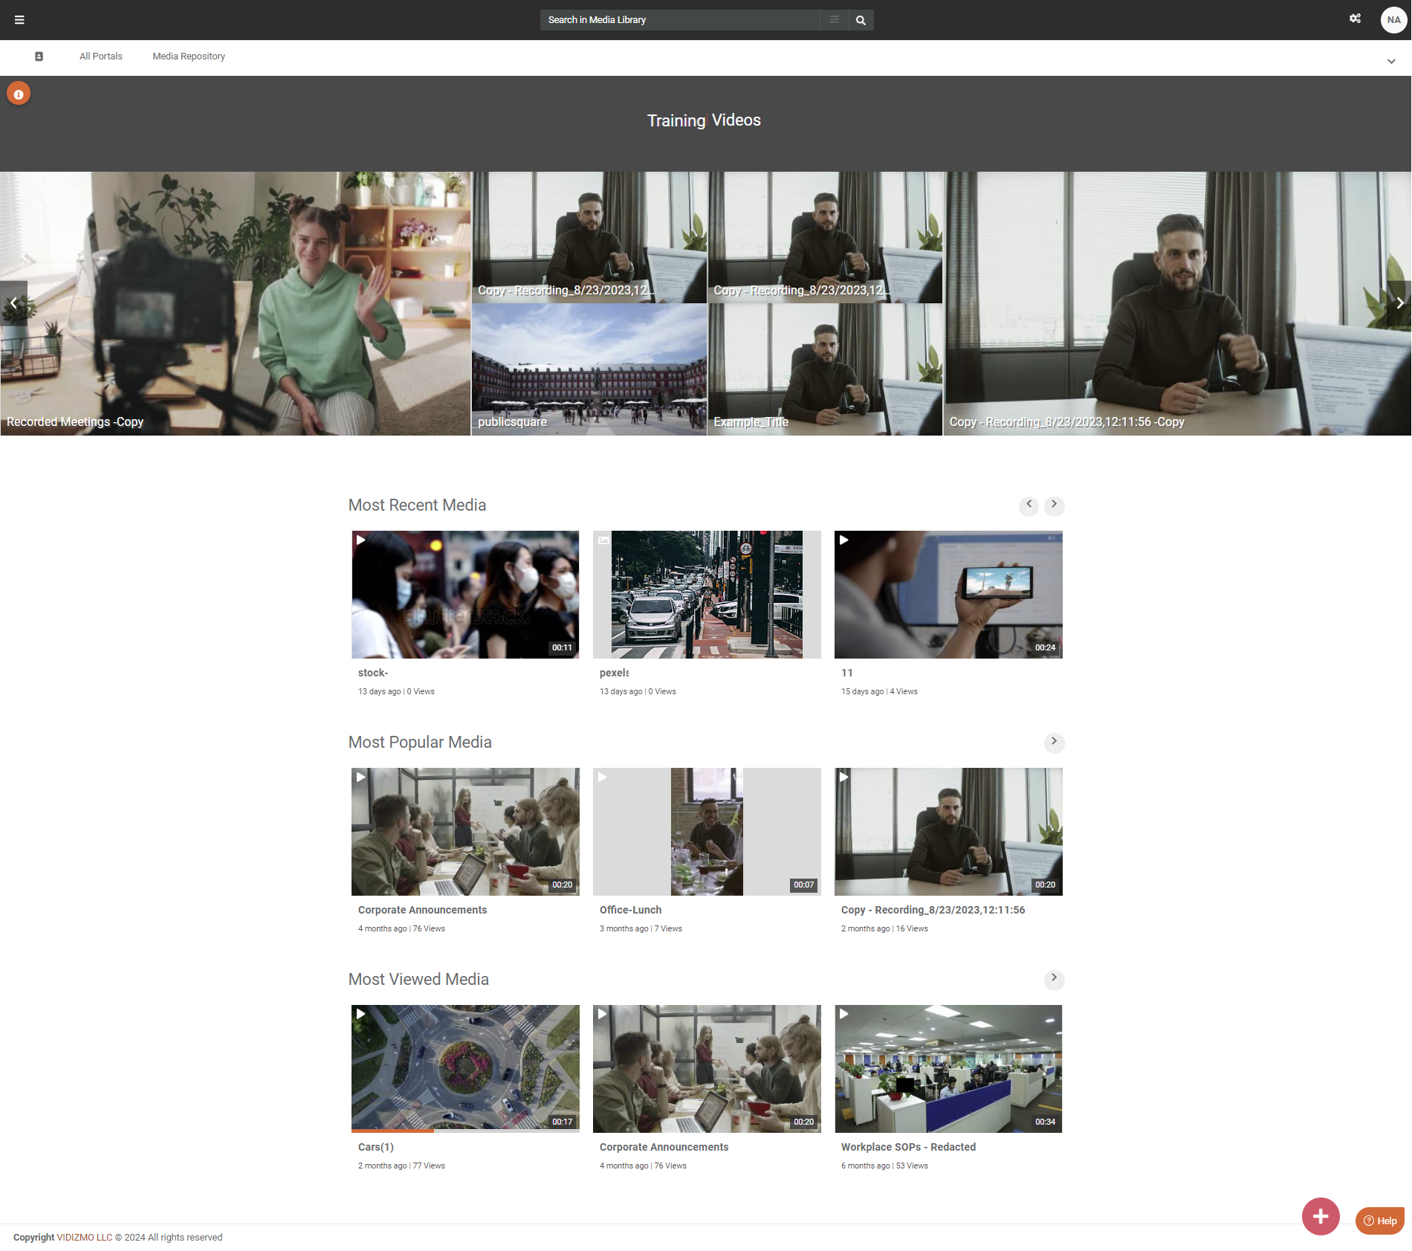Open the portal book icon
This screenshot has width=1412, height=1251.
click(x=39, y=56)
